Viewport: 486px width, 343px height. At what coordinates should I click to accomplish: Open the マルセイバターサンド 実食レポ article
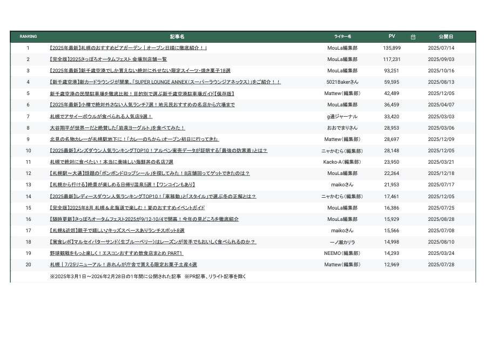(152, 242)
